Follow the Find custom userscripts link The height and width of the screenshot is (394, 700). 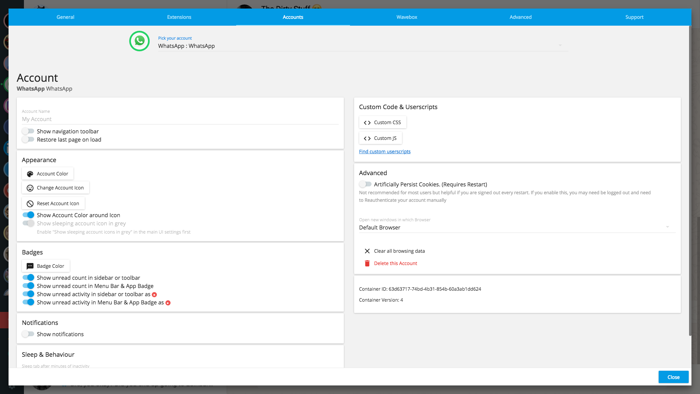coord(385,152)
